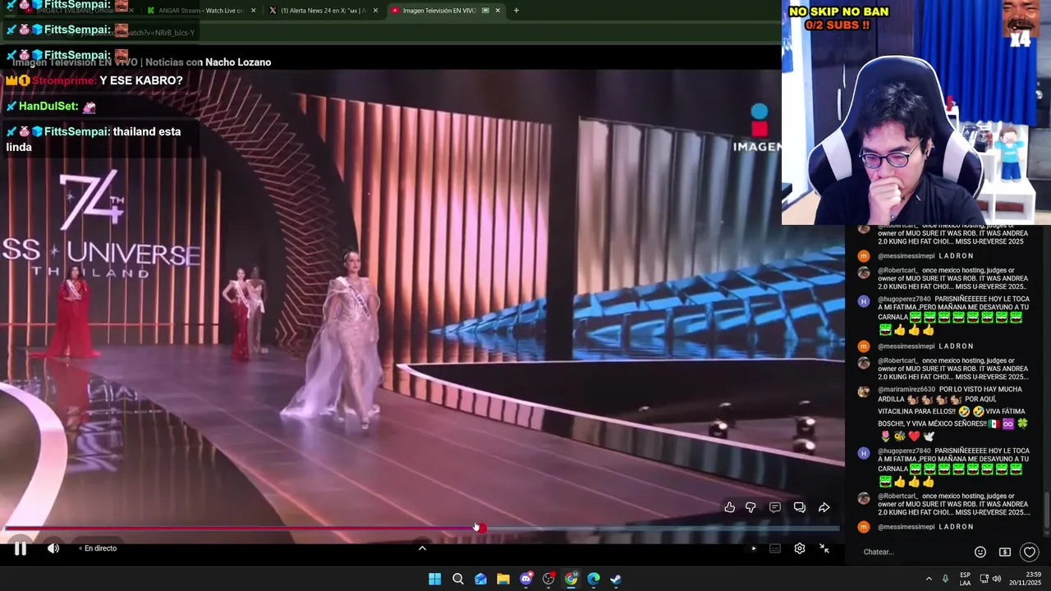Open Microsoft Edge from the taskbar
This screenshot has height=591, width=1051.
(594, 579)
